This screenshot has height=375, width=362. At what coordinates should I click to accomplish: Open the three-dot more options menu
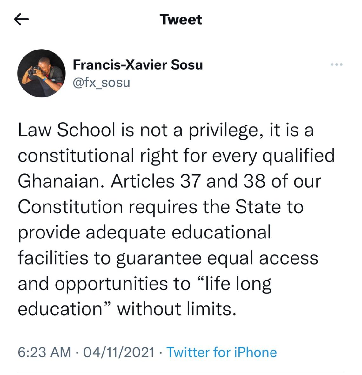[336, 65]
